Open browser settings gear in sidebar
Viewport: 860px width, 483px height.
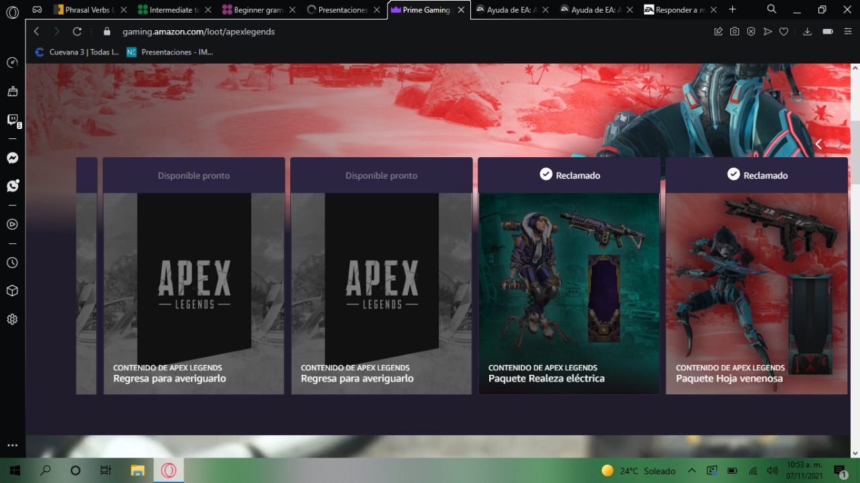point(12,319)
